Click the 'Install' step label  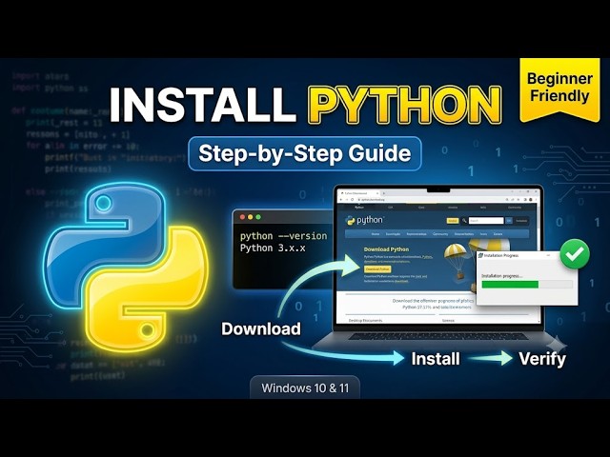point(436,359)
